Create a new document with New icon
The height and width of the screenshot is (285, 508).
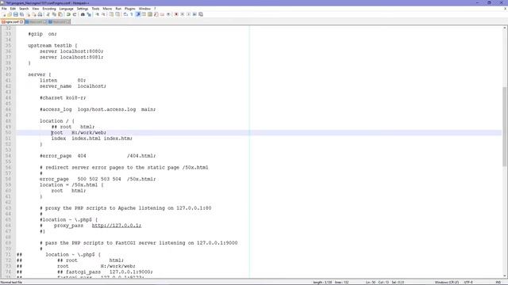(4, 14)
